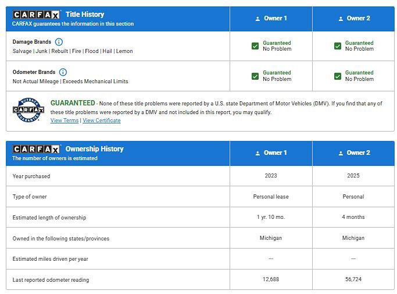
Task: Click Owner 1 Odometer Brands green checkmark
Action: [255, 76]
